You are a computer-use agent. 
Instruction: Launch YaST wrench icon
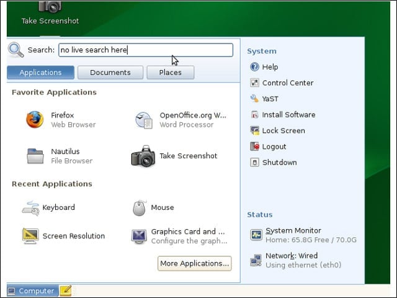point(254,99)
